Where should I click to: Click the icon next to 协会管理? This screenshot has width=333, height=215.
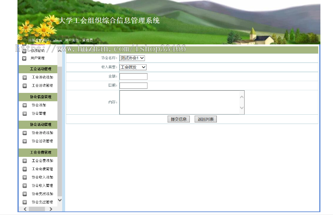(24, 114)
